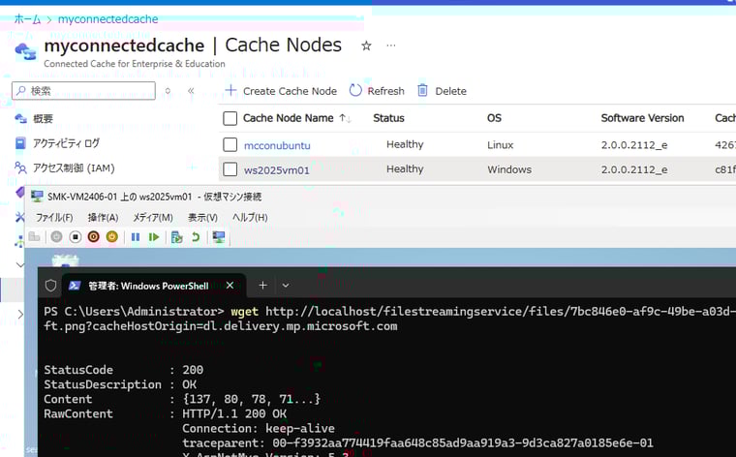This screenshot has height=457, width=736.
Task: Create a VM checkpoint from the toolbar
Action: (x=177, y=237)
